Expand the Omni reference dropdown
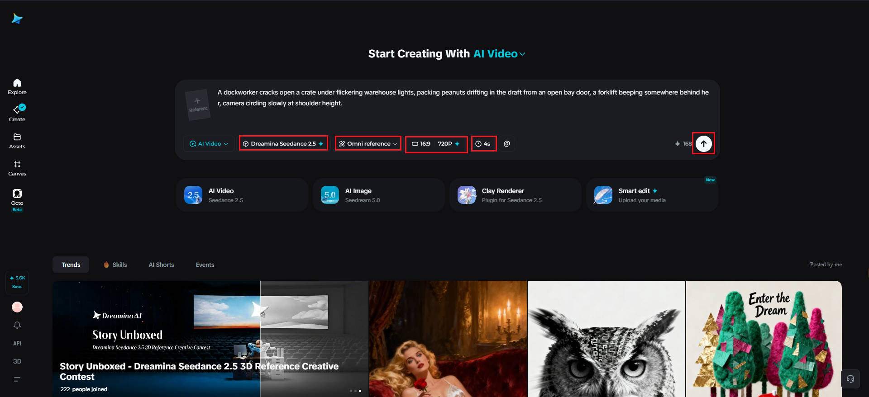Viewport: 869px width, 397px height. coord(368,144)
